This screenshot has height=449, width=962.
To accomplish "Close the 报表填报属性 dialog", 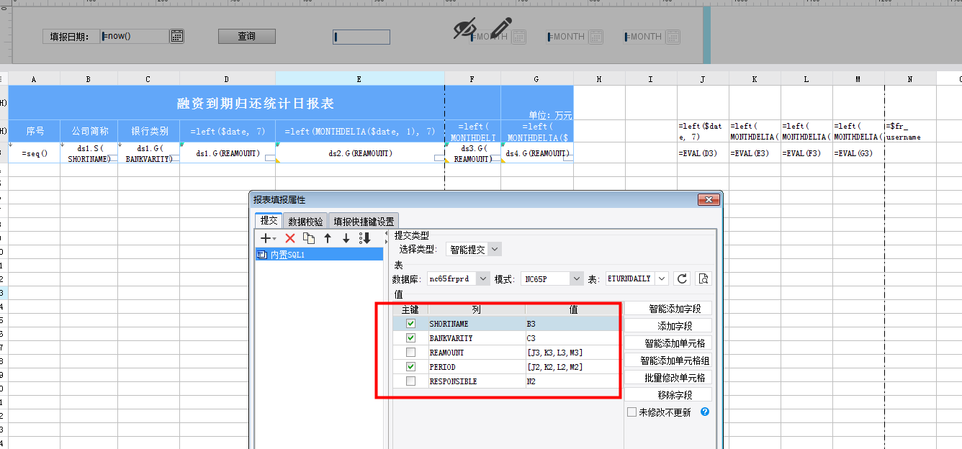I will point(708,199).
